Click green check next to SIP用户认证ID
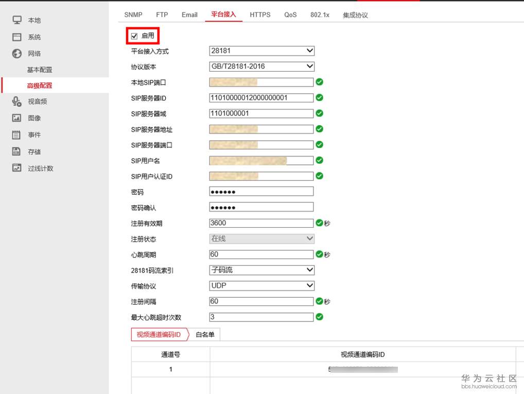This screenshot has height=394, width=524. point(320,176)
